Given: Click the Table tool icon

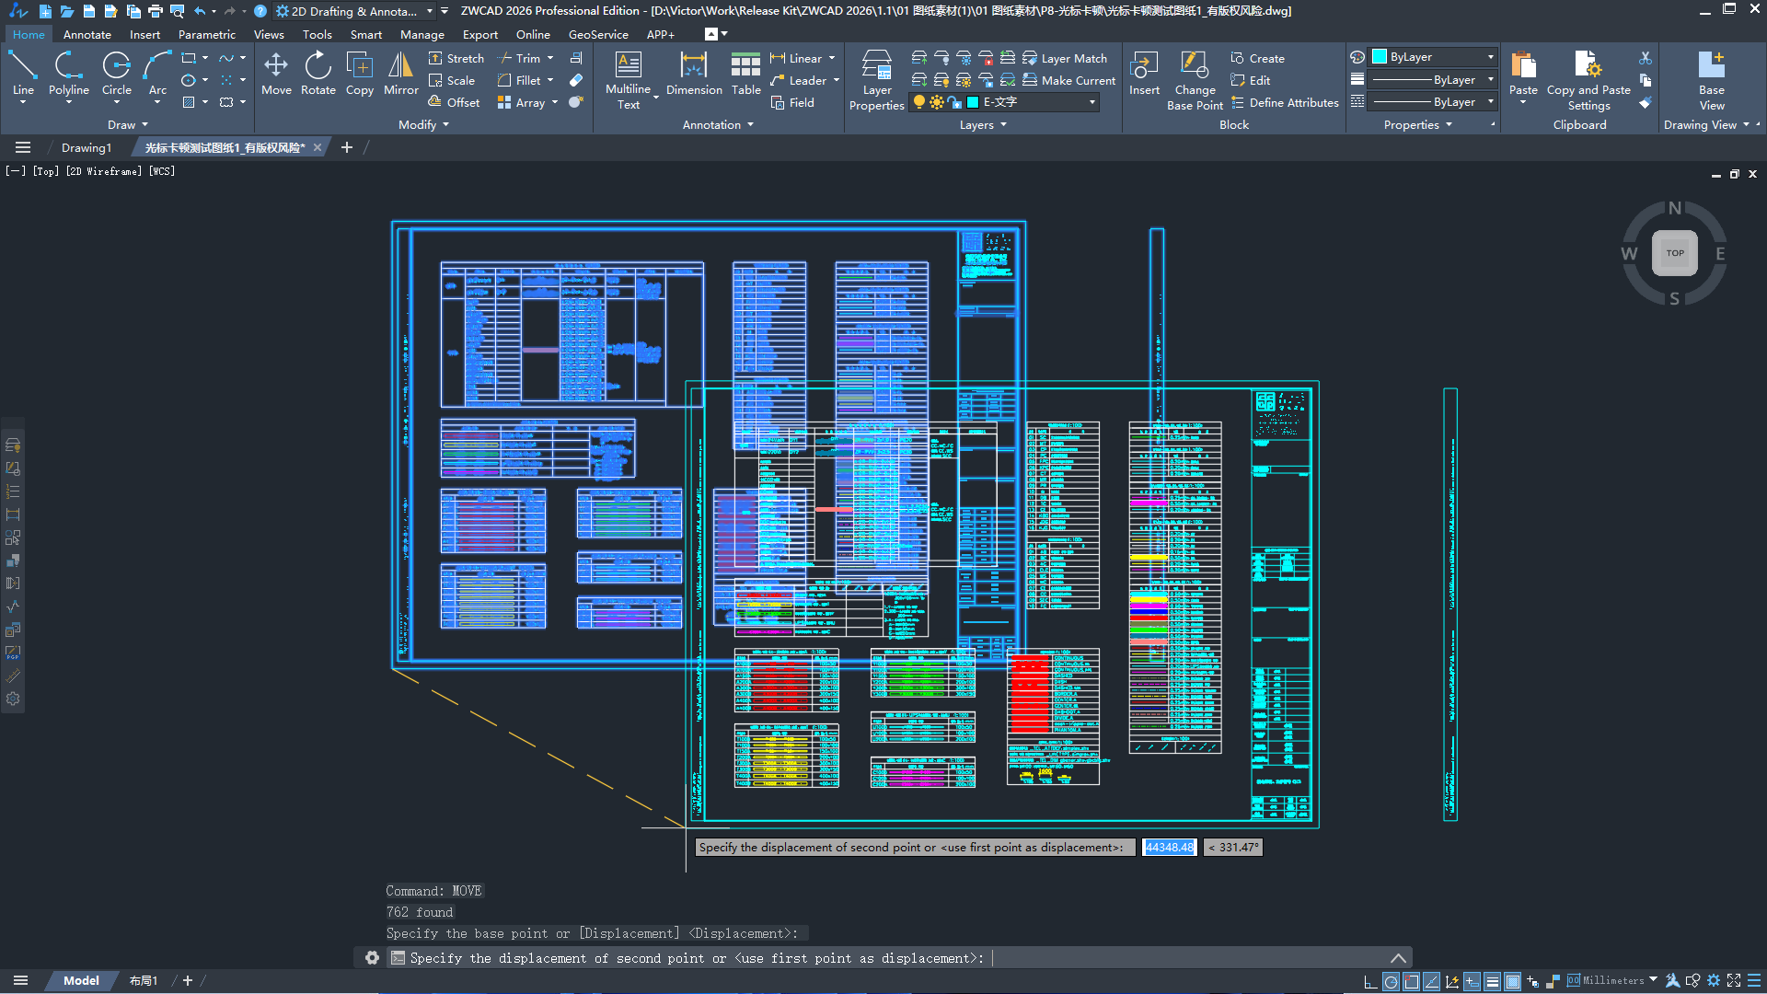Looking at the screenshot, I should coord(745,74).
